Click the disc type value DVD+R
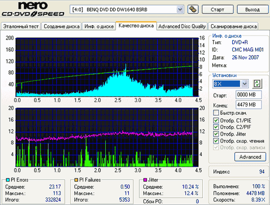The width and height of the screenshot is (270, 205). pos(240,42)
